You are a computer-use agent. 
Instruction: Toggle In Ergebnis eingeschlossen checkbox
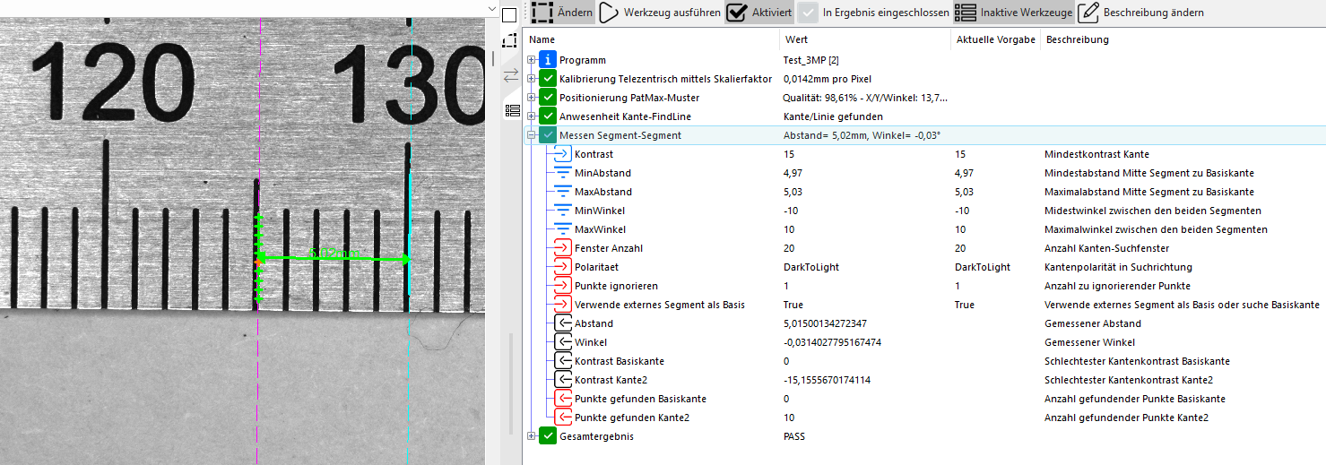click(x=808, y=13)
